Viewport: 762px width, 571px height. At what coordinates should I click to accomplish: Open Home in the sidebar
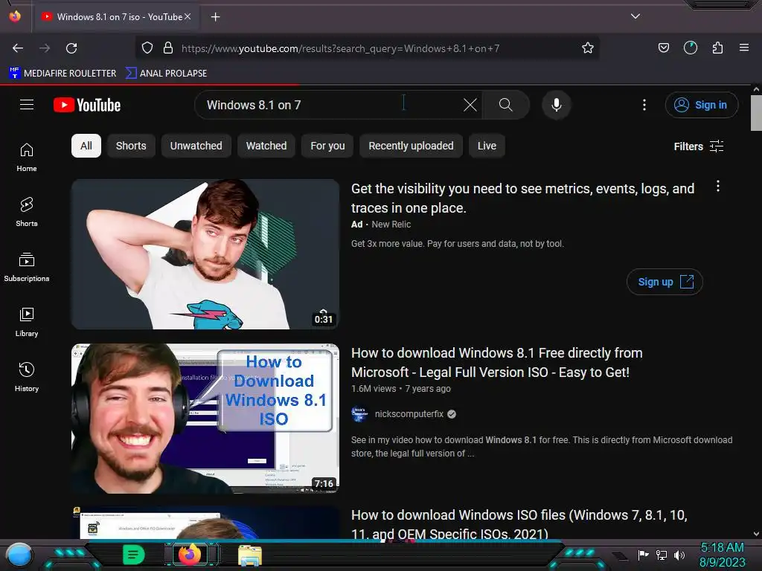[27, 158]
